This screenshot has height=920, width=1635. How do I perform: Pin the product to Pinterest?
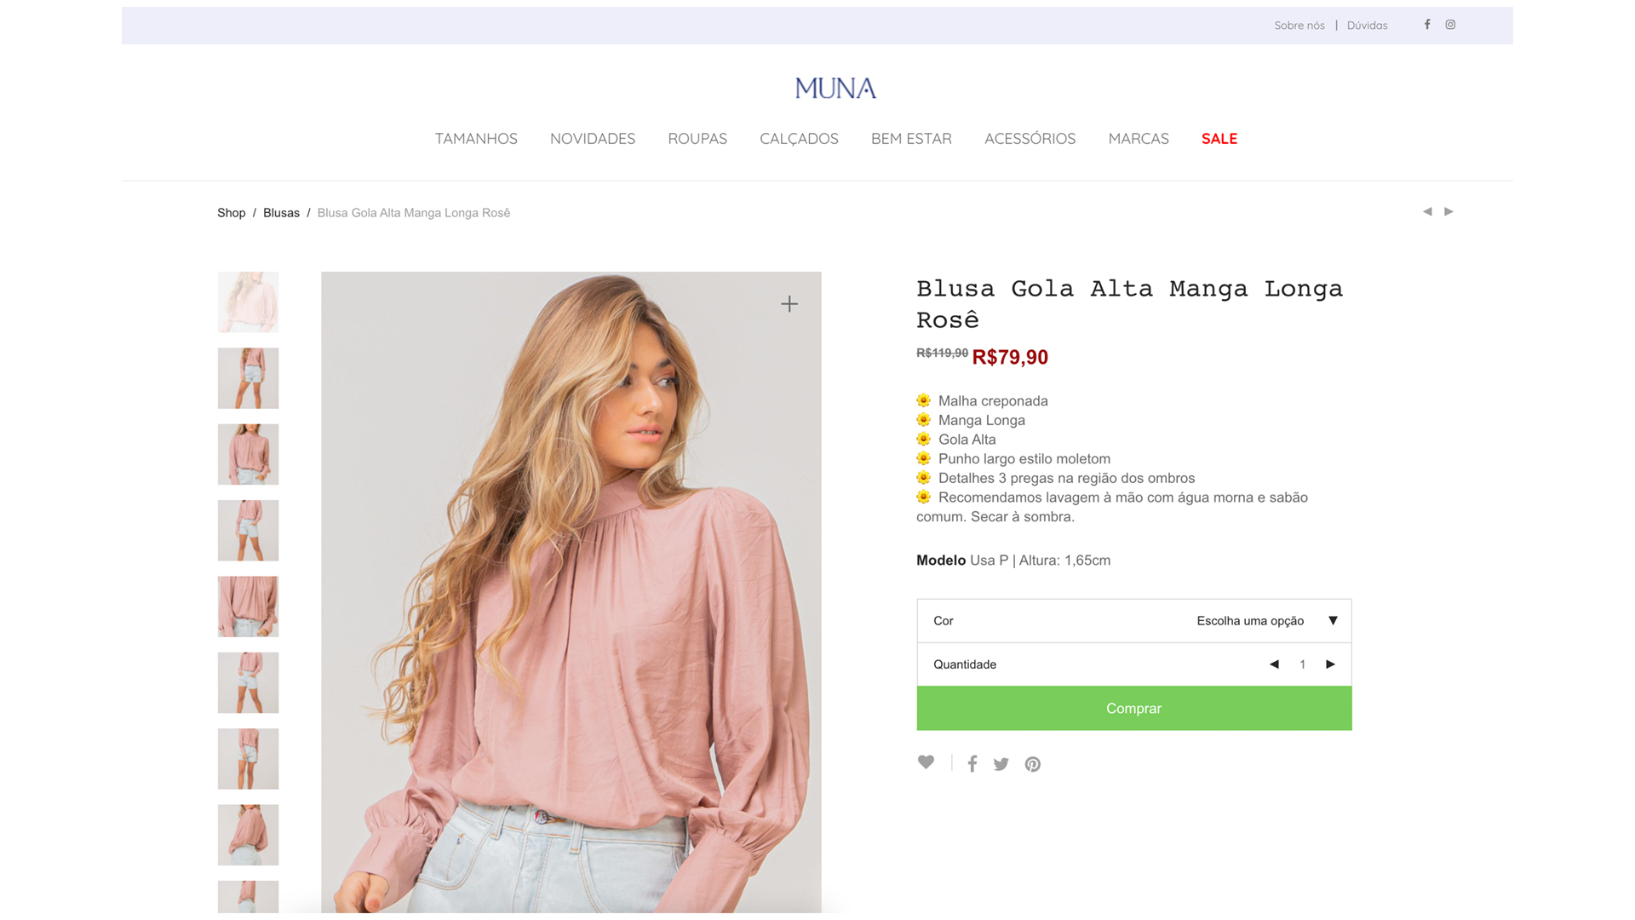1032,764
